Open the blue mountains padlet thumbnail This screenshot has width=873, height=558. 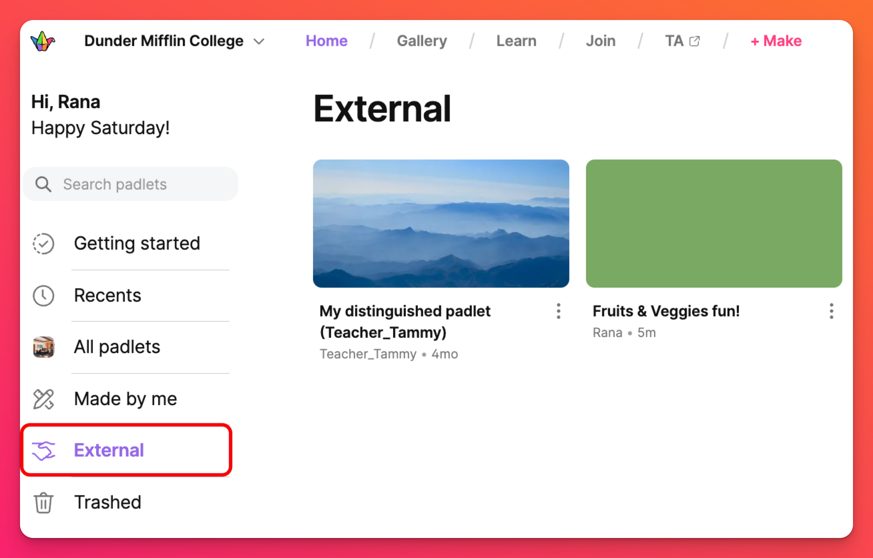pos(441,223)
